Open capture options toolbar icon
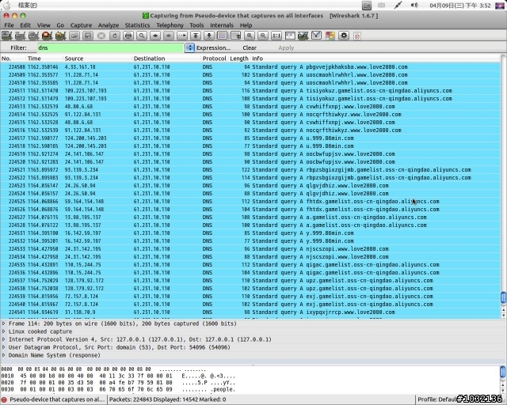 click(20, 36)
